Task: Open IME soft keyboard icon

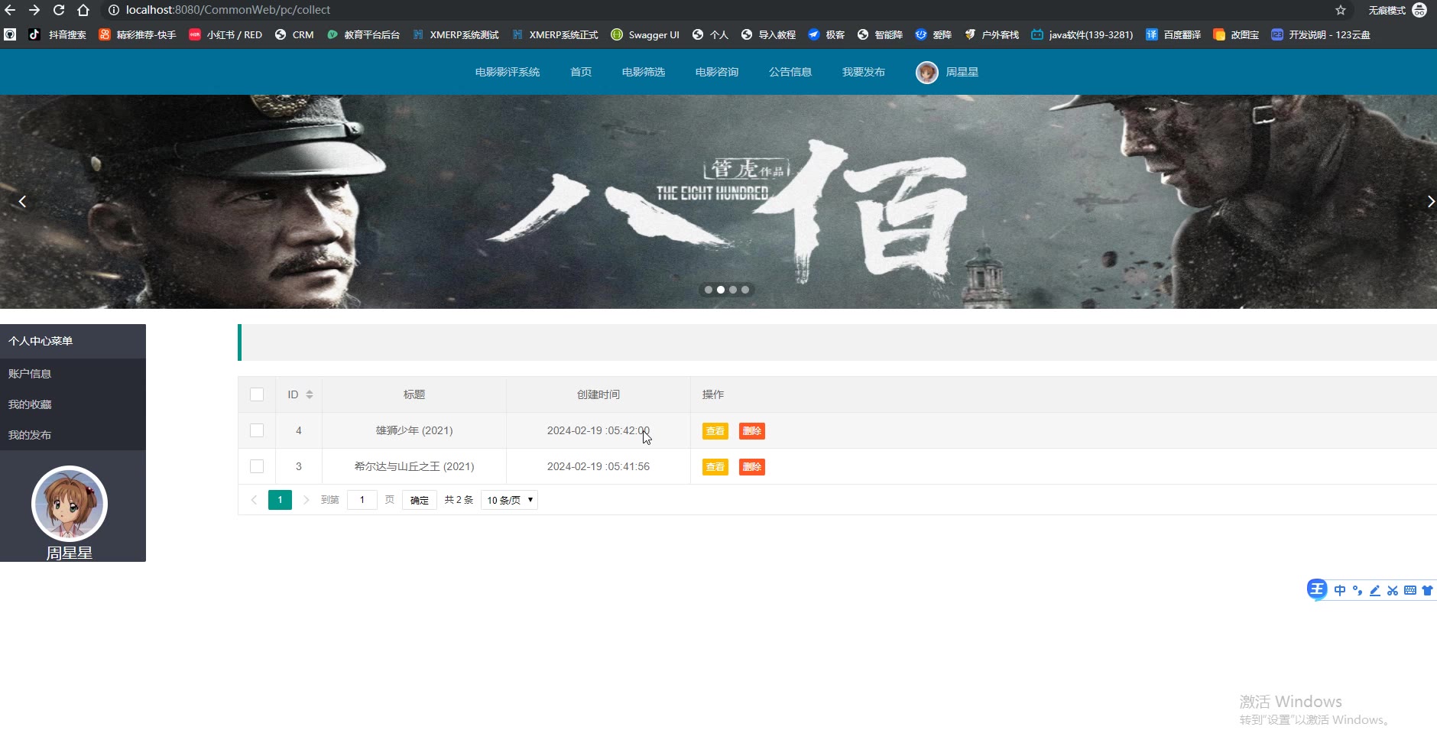Action: [1410, 590]
